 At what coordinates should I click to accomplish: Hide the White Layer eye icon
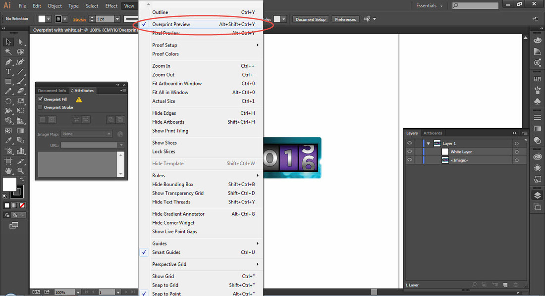click(409, 151)
